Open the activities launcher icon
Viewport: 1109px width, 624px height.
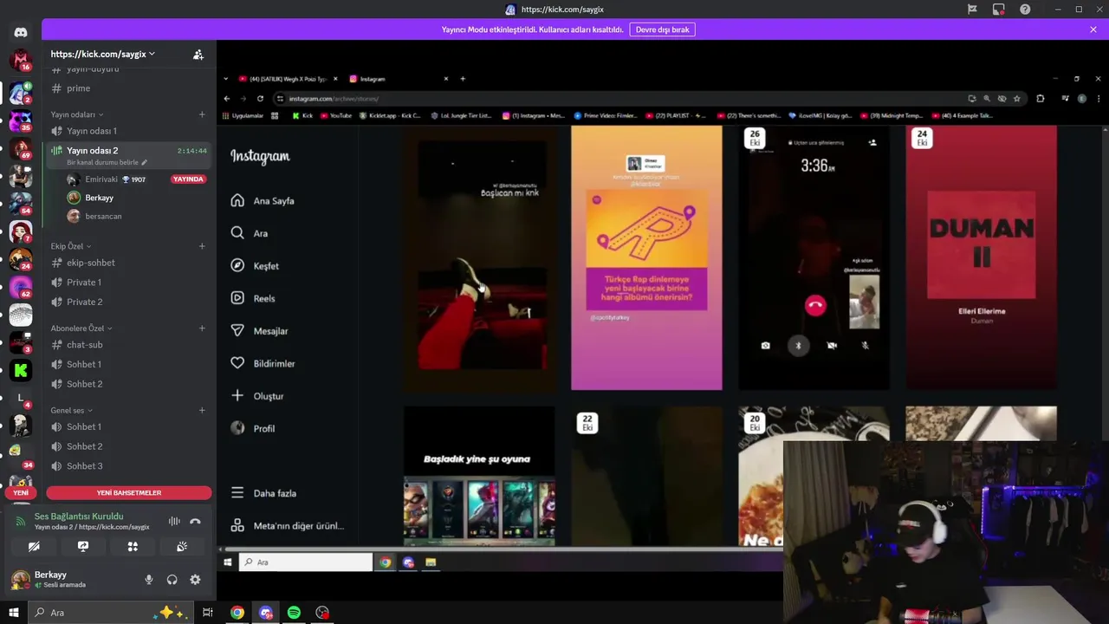click(133, 547)
